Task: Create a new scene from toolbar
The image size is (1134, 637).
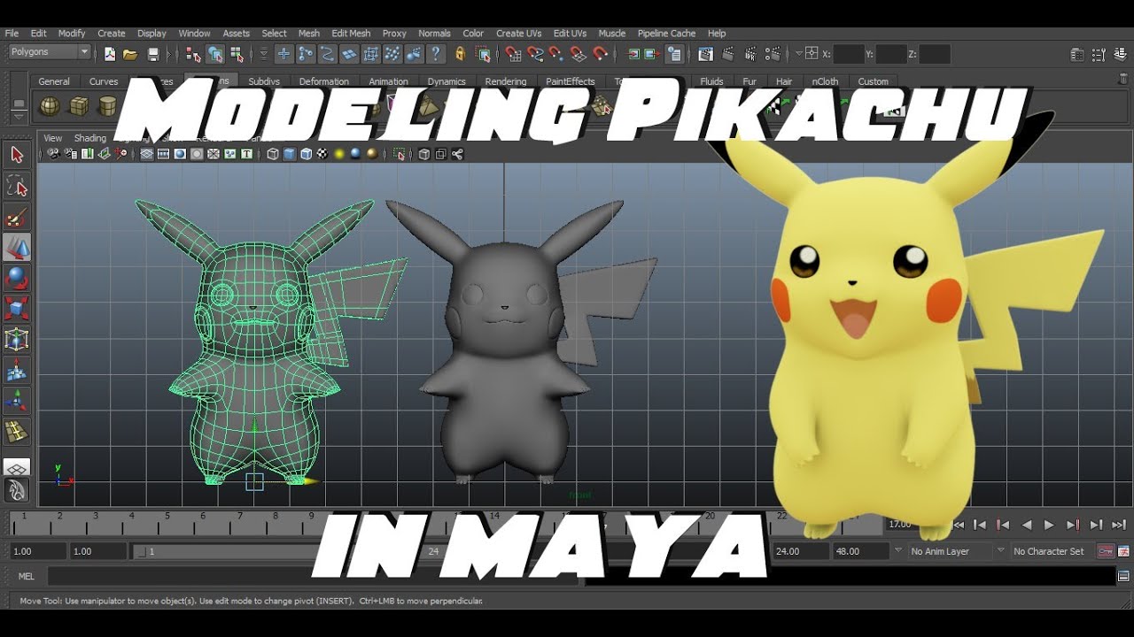Action: 110,54
